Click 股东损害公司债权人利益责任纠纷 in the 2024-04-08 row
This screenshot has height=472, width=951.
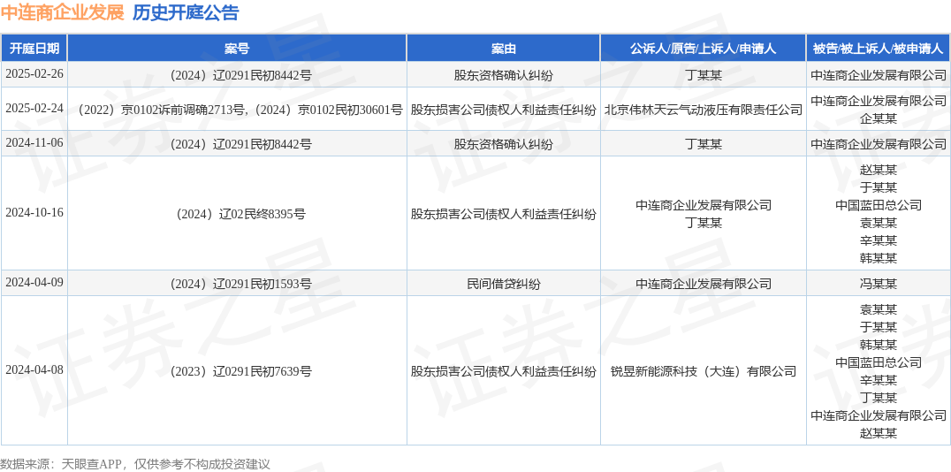[x=504, y=371]
